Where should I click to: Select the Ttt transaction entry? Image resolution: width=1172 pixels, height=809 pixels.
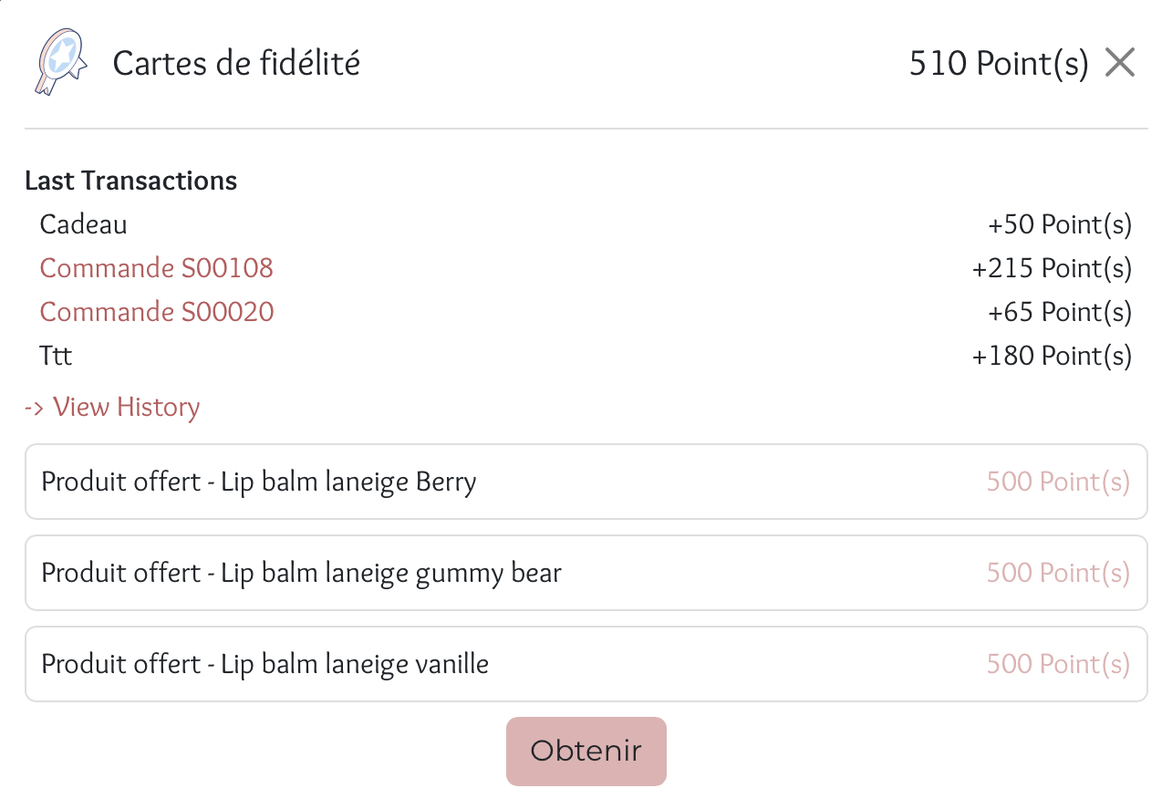57,356
